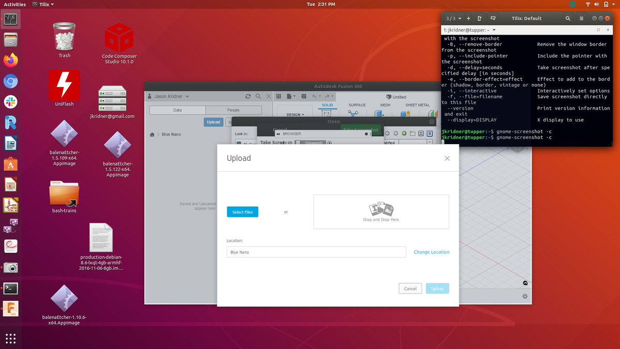Close the Upload dialog with X

(447, 158)
